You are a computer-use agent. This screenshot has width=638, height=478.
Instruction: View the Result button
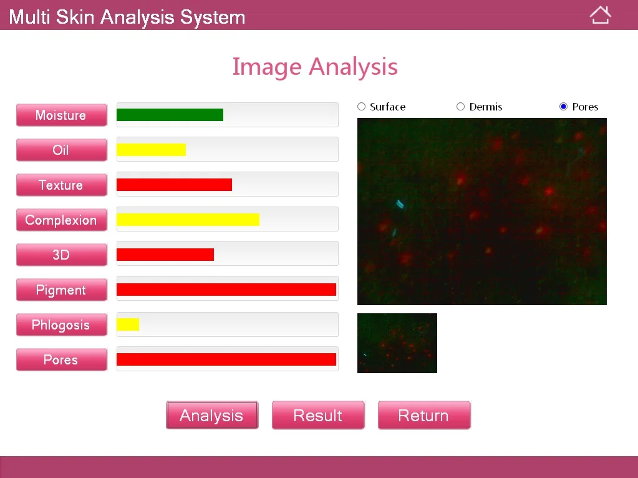pos(318,416)
